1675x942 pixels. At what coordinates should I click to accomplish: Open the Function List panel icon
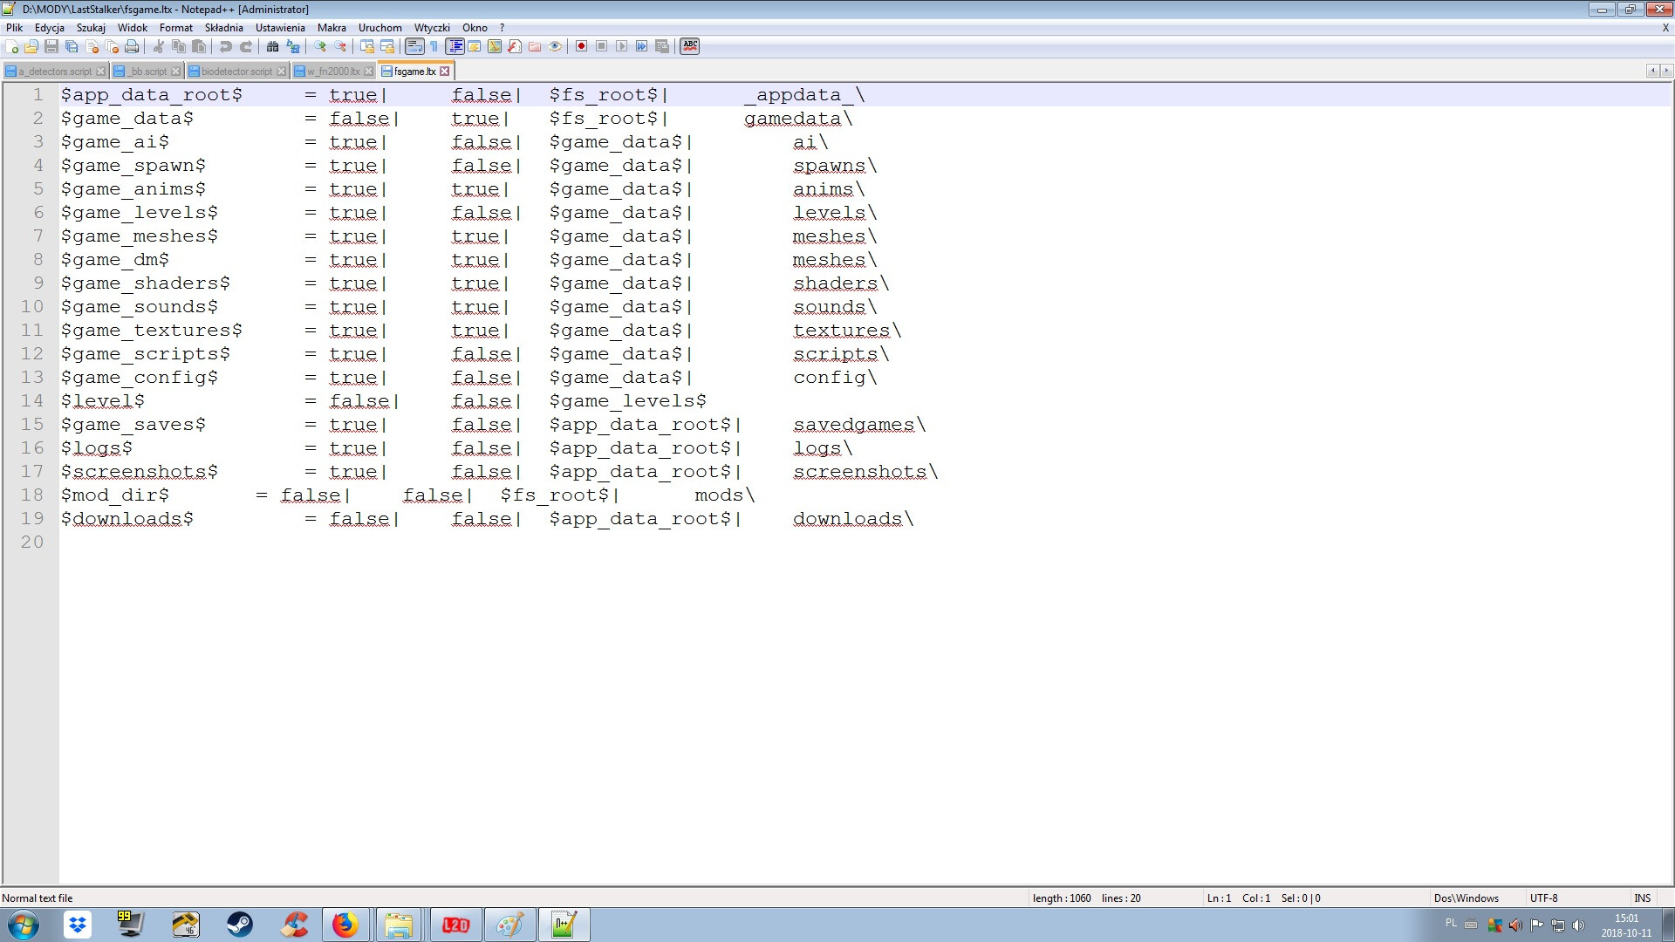click(515, 46)
